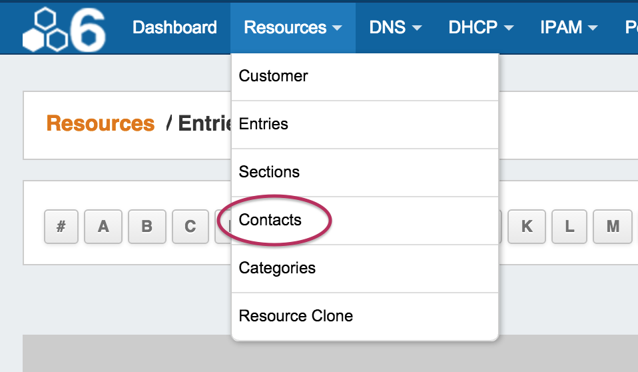Go to Categories menu entry
This screenshot has height=372, width=638.
coord(277,268)
